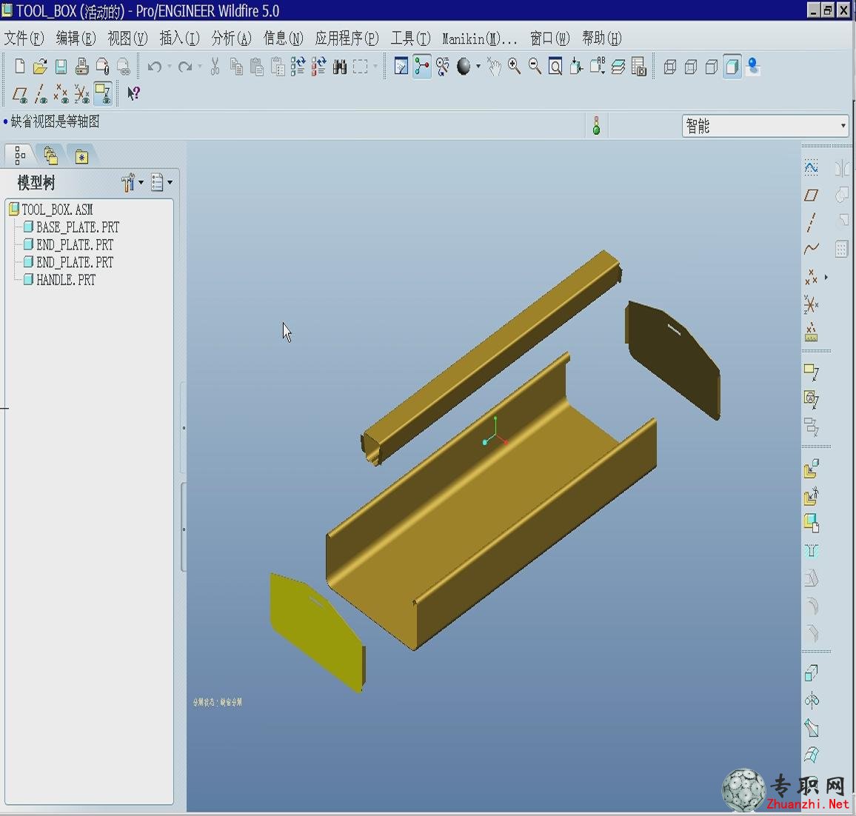Click the Zoom Out magnifier
This screenshot has width=856, height=816.
coord(535,67)
